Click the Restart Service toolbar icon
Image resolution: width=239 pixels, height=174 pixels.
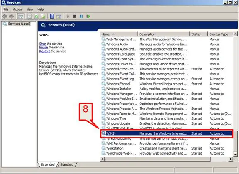[88, 16]
